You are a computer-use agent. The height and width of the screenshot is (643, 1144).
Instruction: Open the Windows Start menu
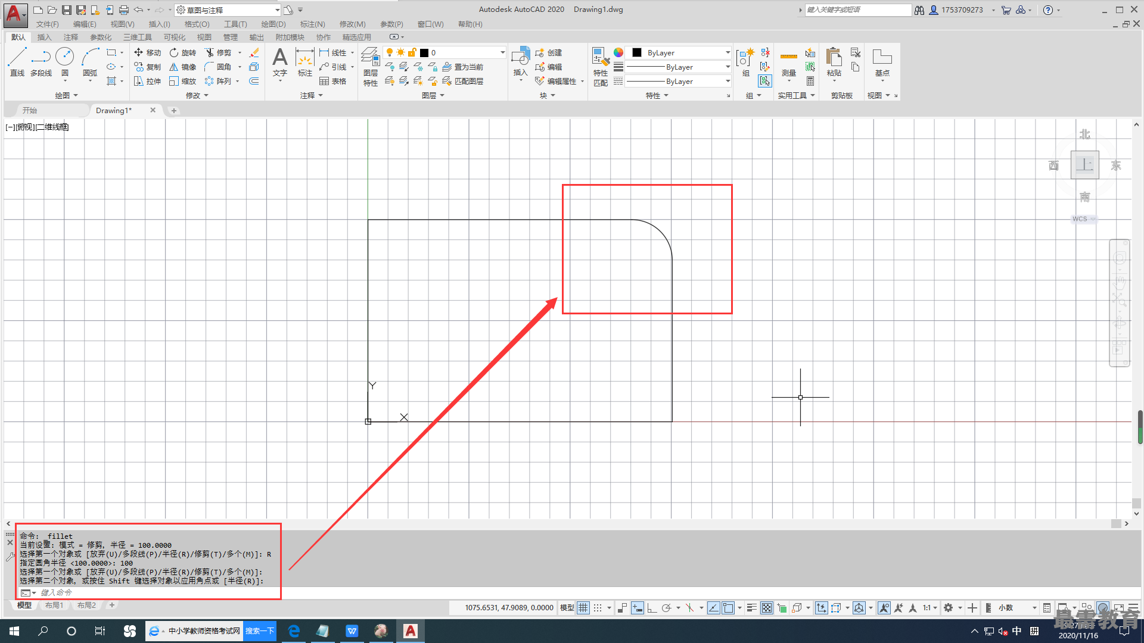tap(14, 631)
